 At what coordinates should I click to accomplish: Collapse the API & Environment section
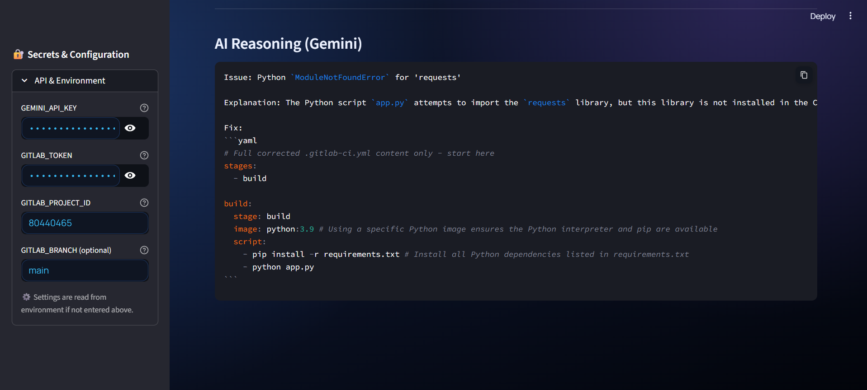point(85,81)
